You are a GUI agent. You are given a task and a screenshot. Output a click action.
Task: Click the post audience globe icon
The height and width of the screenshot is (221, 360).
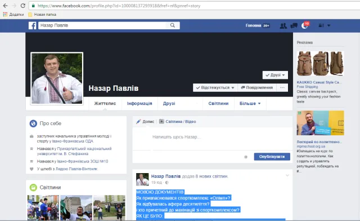click(167, 183)
